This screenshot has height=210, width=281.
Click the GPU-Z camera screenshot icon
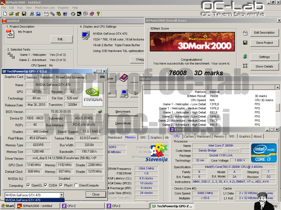tap(102, 77)
